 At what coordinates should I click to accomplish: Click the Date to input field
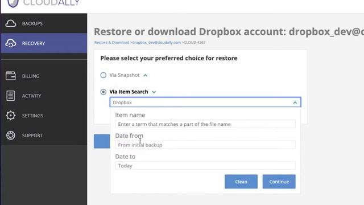tap(205, 166)
